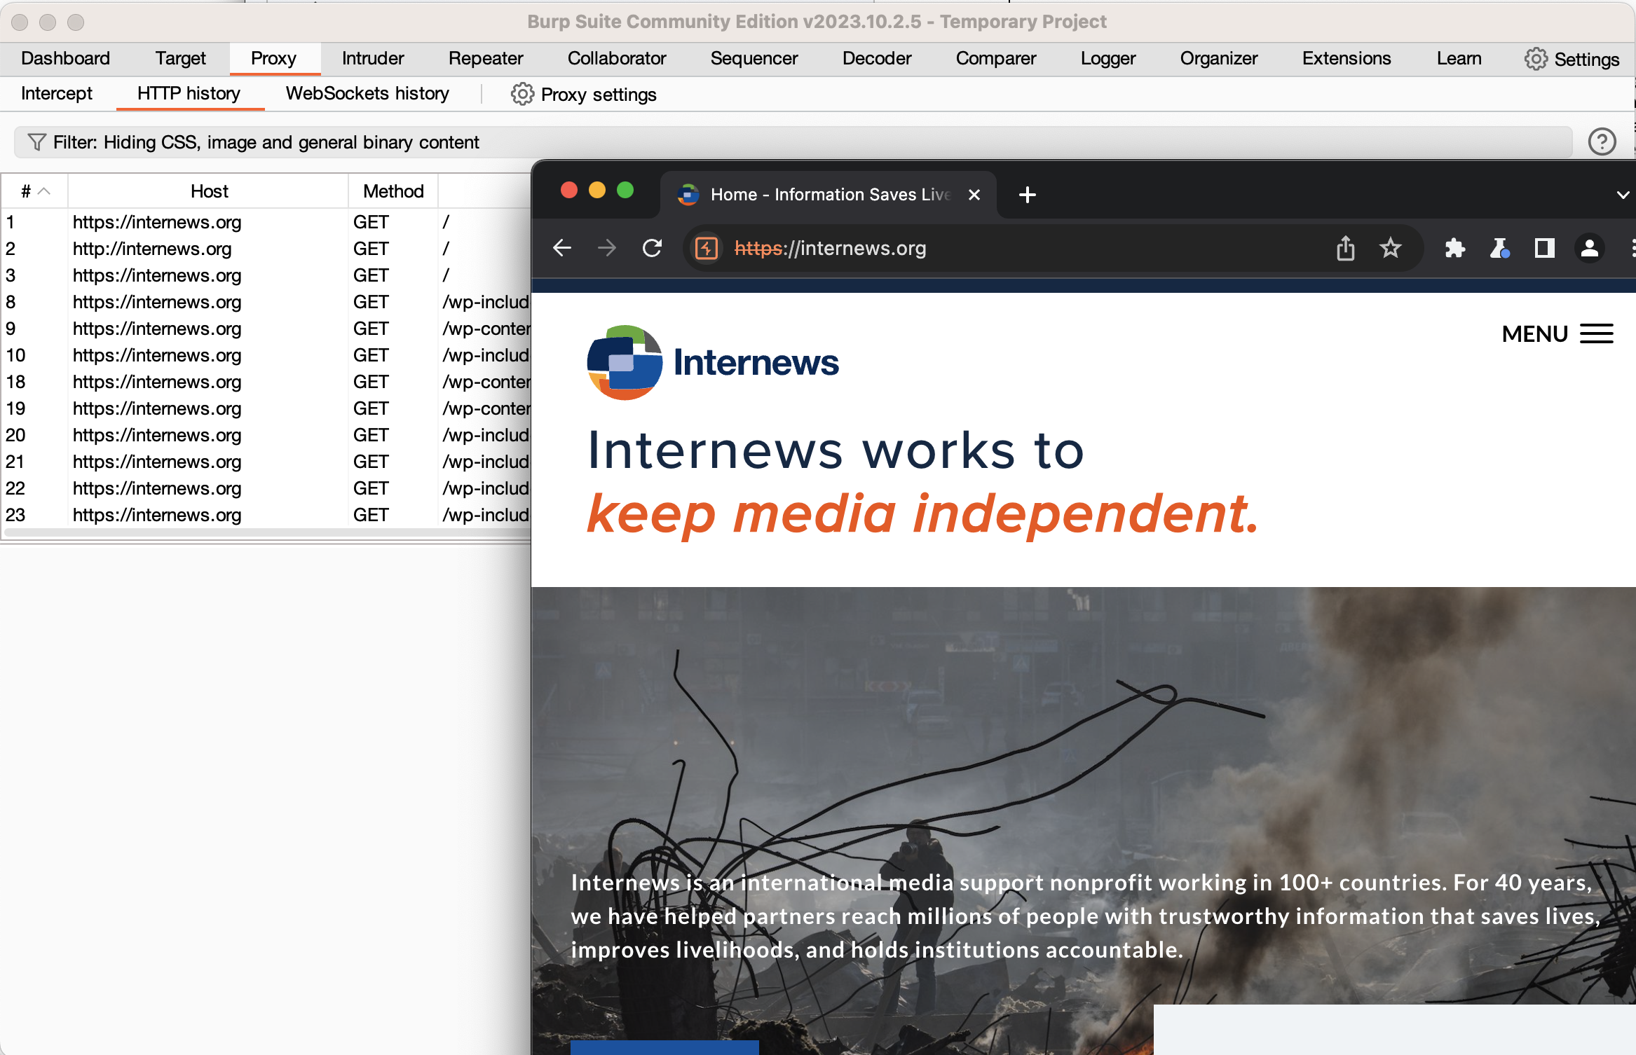1636x1055 pixels.
Task: Reload the internews.org page
Action: pos(652,248)
